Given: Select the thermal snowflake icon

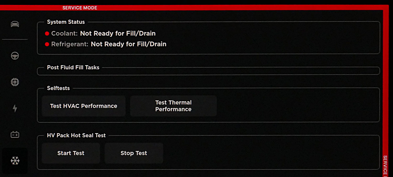Looking at the screenshot, I should click(15, 161).
